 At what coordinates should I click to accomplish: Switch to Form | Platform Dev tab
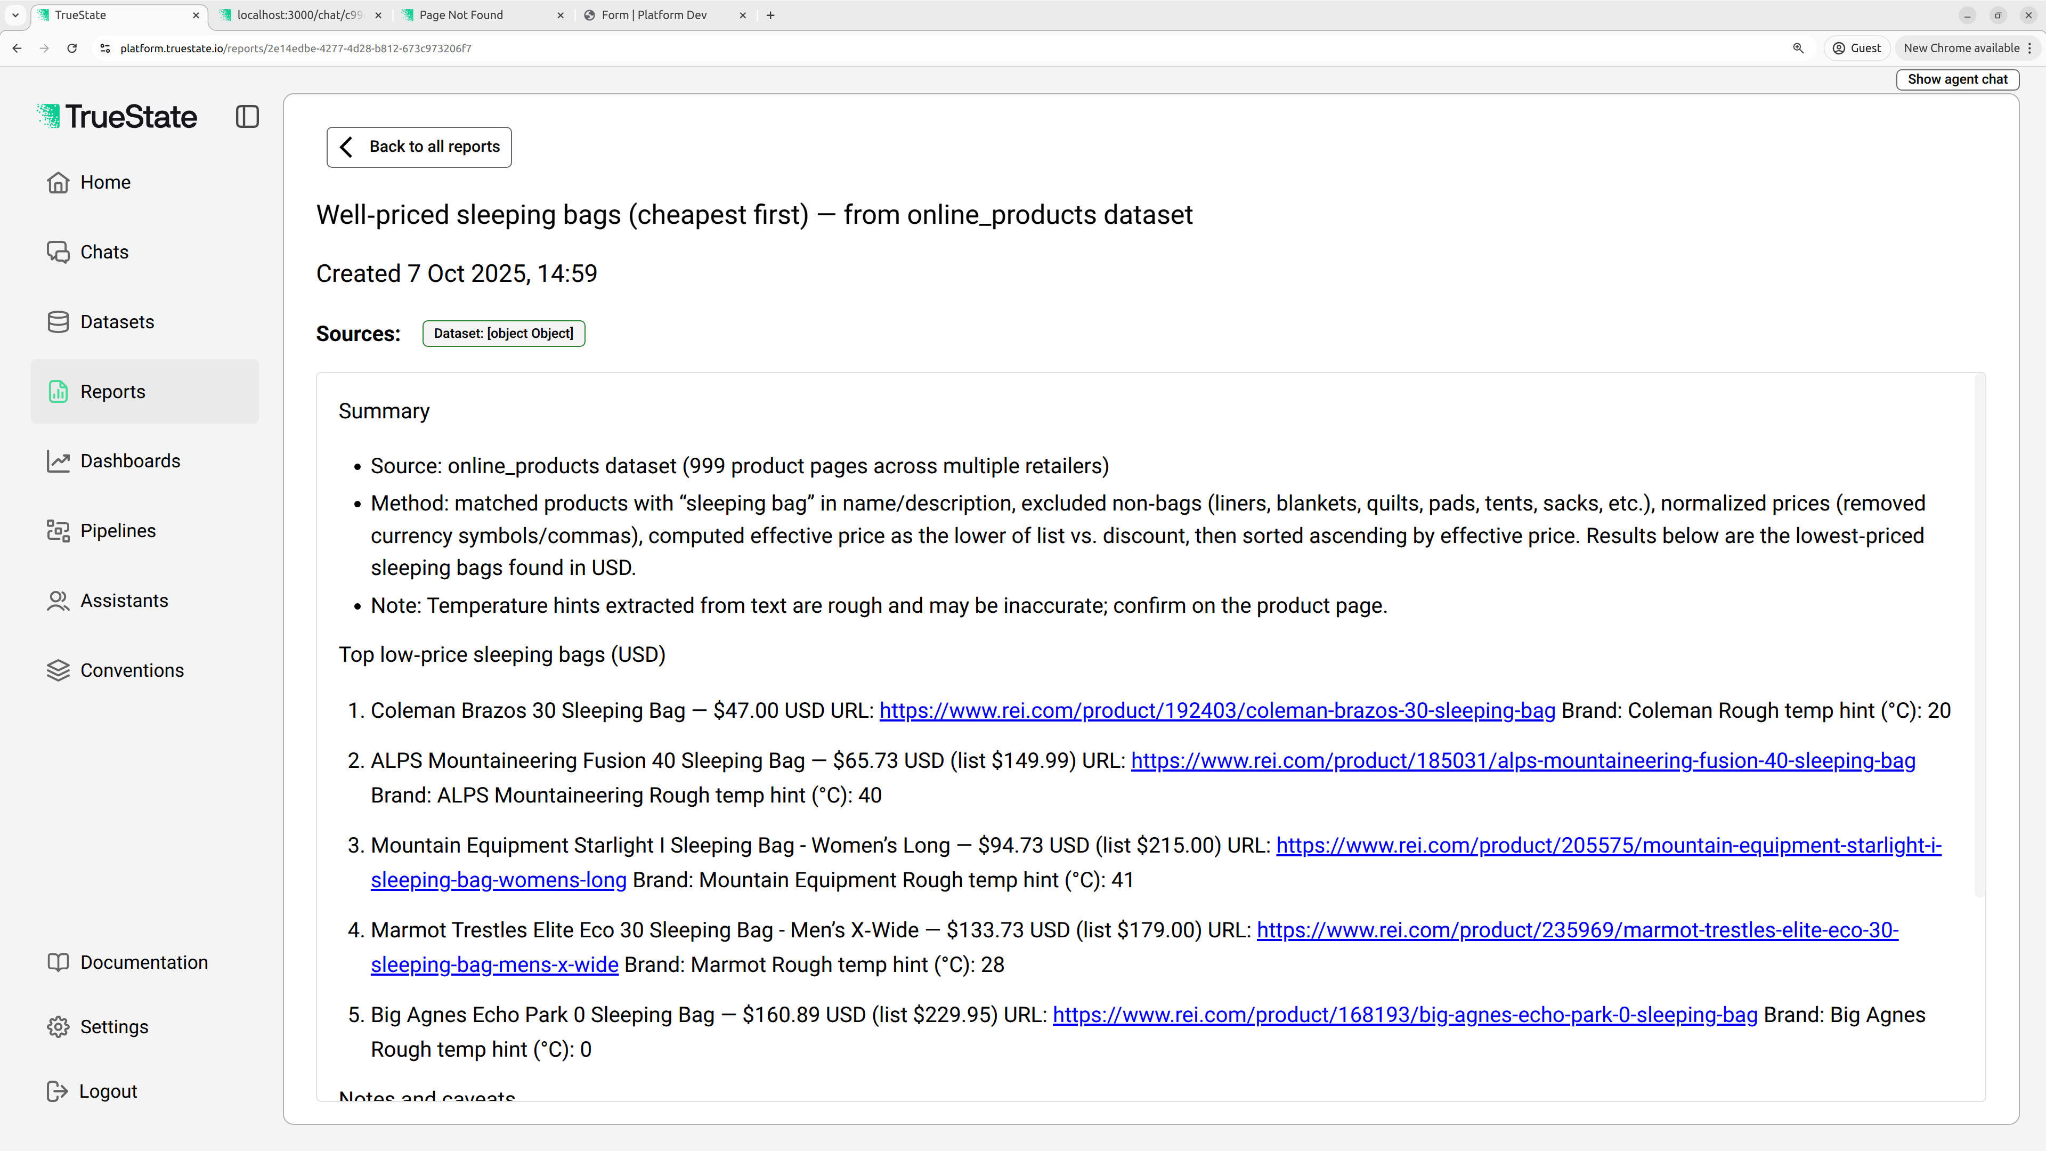point(653,15)
